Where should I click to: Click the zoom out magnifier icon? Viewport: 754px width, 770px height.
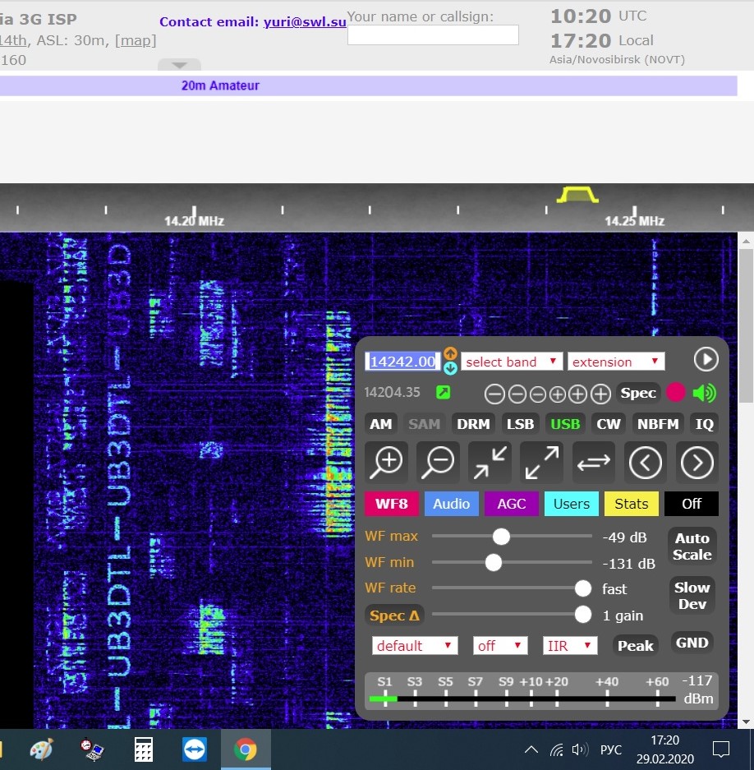tap(438, 463)
